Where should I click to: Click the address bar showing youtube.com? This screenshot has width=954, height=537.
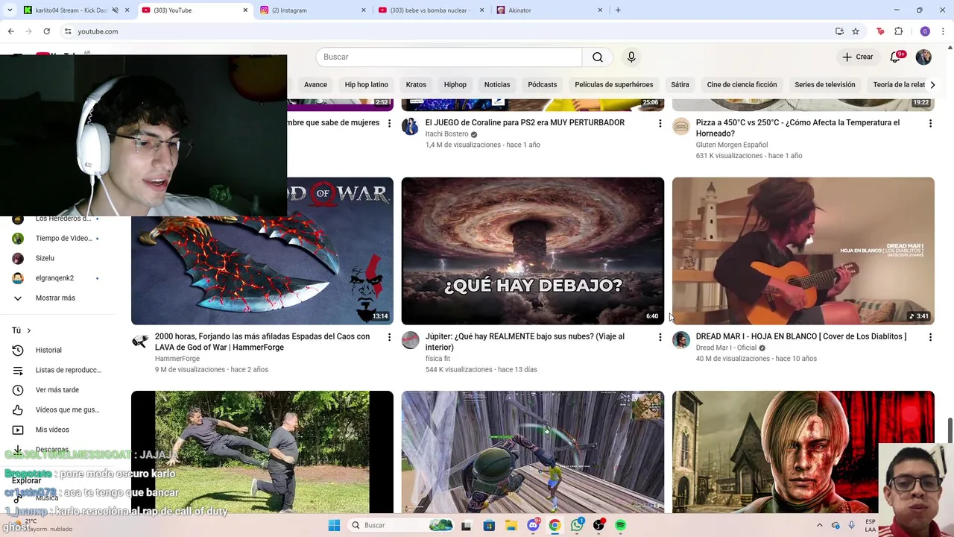[x=447, y=31]
